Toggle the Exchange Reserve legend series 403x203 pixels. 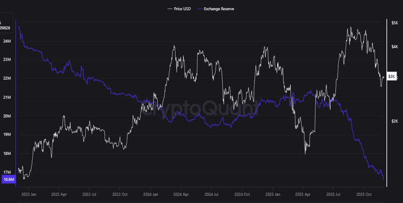tap(219, 9)
